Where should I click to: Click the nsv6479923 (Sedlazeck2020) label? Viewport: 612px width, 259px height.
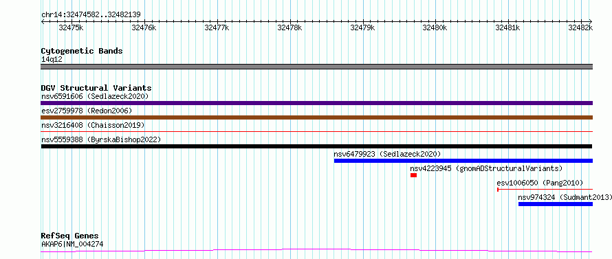coord(388,154)
